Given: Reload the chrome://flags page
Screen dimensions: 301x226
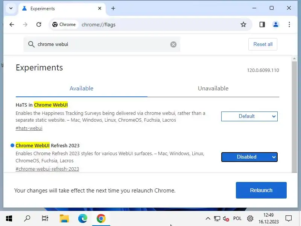Looking at the screenshot, I should (x=39, y=24).
